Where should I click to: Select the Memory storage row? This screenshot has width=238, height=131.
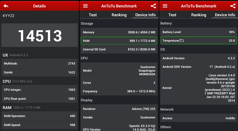[119, 32]
